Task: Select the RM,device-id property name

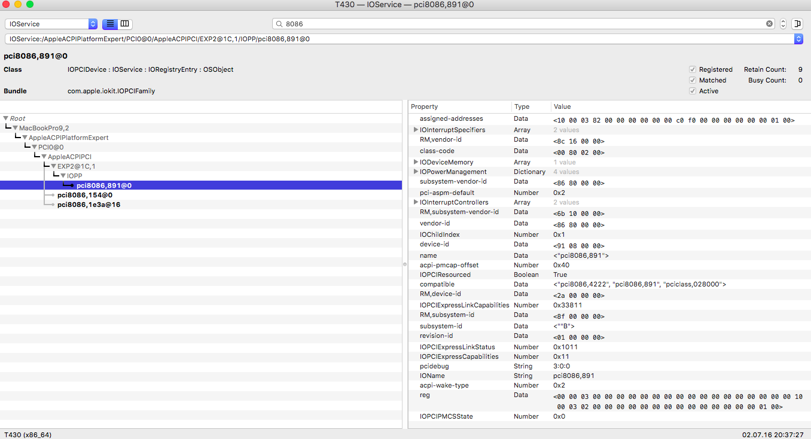Action: point(440,294)
